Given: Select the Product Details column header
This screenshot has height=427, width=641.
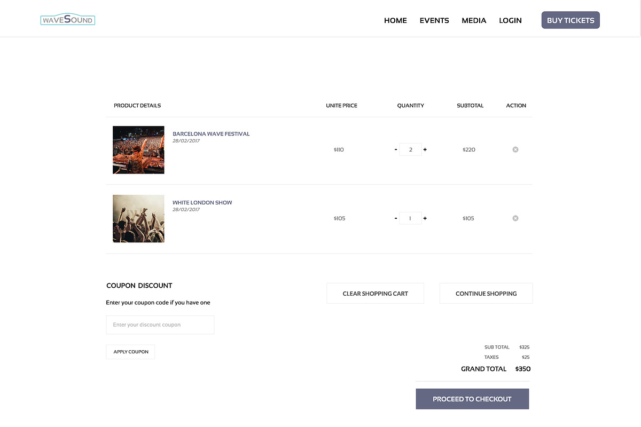Looking at the screenshot, I should click(137, 106).
